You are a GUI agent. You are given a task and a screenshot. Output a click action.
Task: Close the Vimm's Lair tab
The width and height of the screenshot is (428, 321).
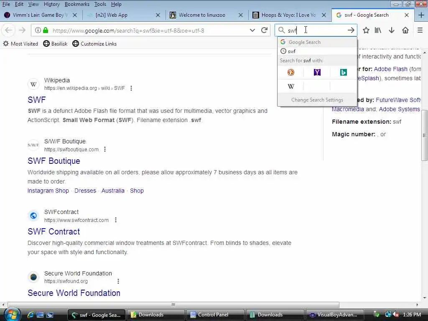(x=74, y=15)
